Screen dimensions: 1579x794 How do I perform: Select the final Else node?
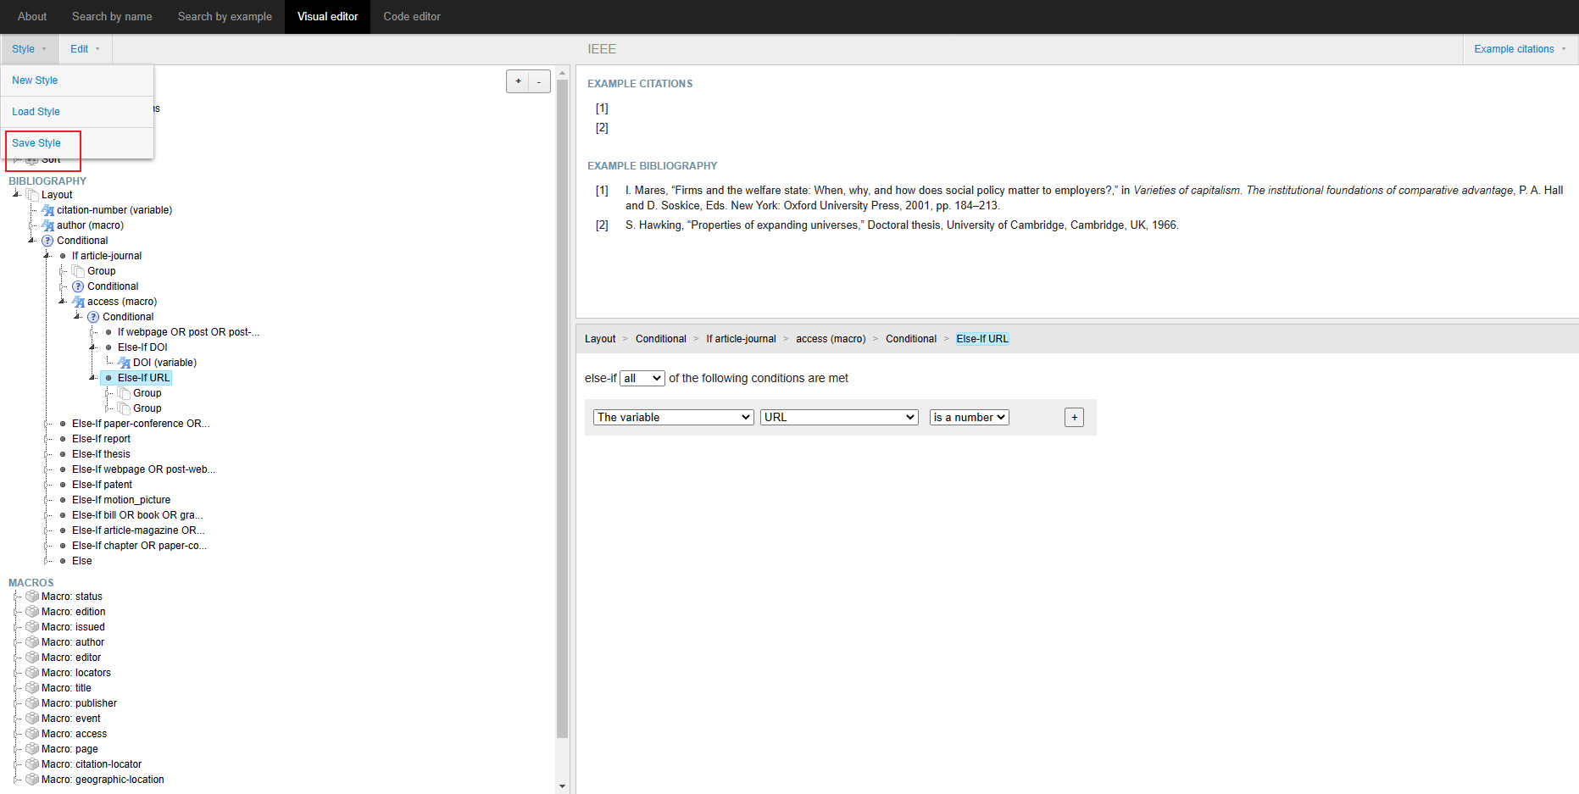pos(81,561)
